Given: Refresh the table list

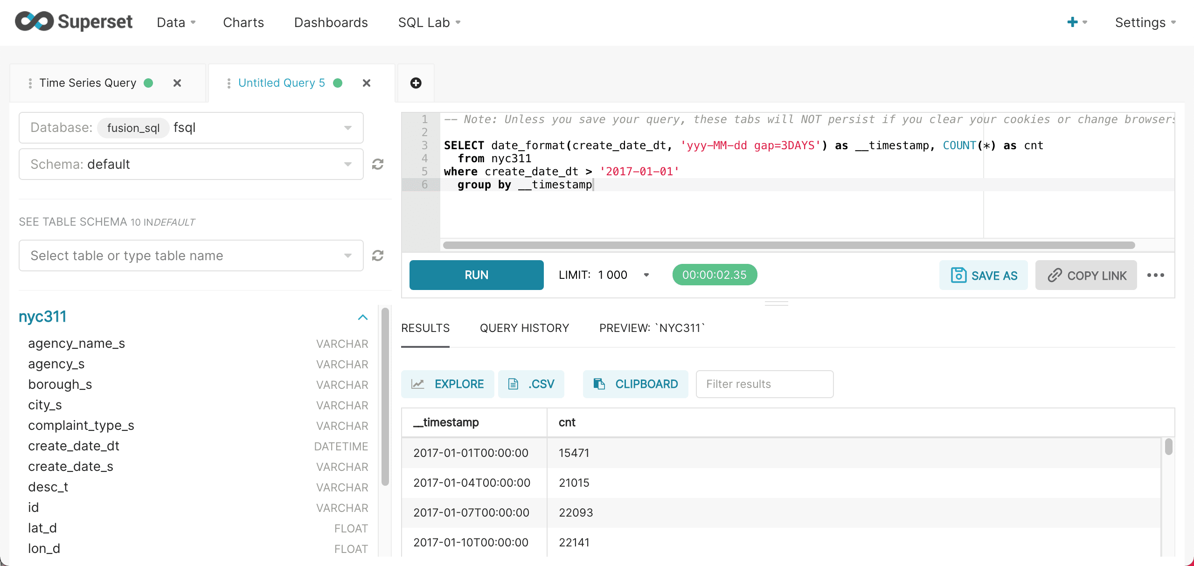Looking at the screenshot, I should click(x=378, y=255).
